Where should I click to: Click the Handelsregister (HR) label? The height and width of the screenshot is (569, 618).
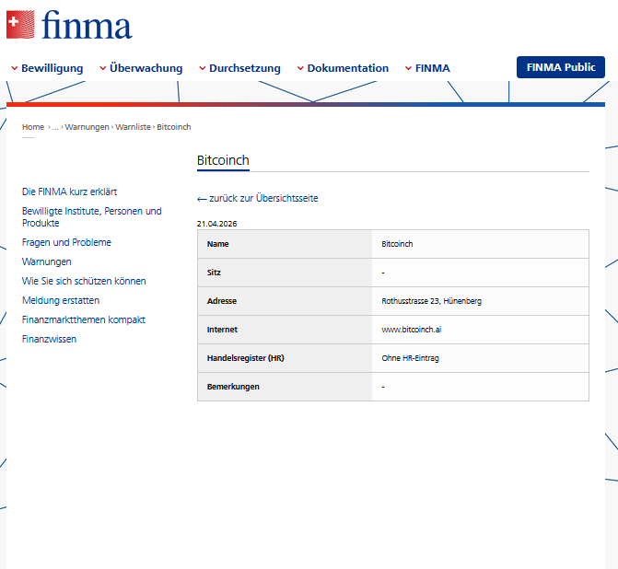pos(245,358)
